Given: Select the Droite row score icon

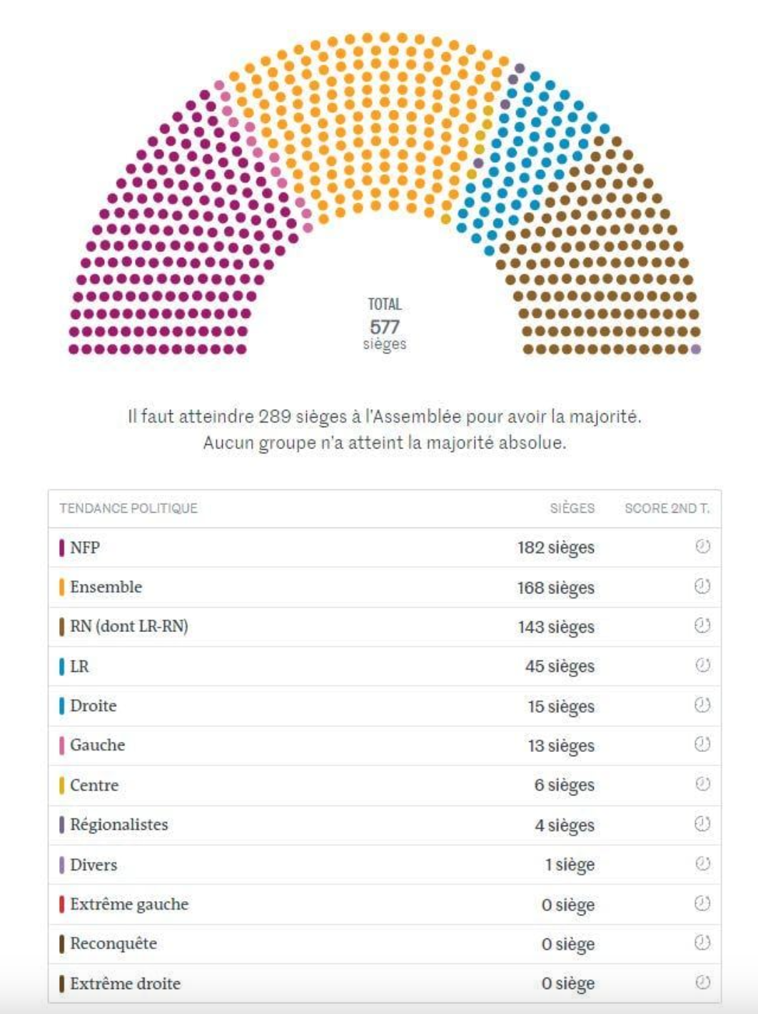Looking at the screenshot, I should (702, 705).
